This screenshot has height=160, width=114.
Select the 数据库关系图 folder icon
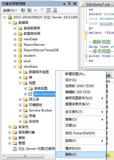click(25, 72)
